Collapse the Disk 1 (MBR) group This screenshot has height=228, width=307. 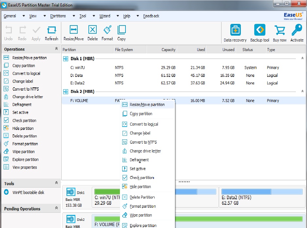point(302,58)
